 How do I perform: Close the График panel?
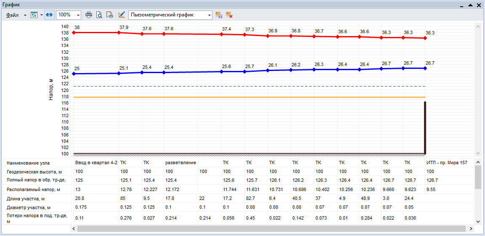[480, 5]
